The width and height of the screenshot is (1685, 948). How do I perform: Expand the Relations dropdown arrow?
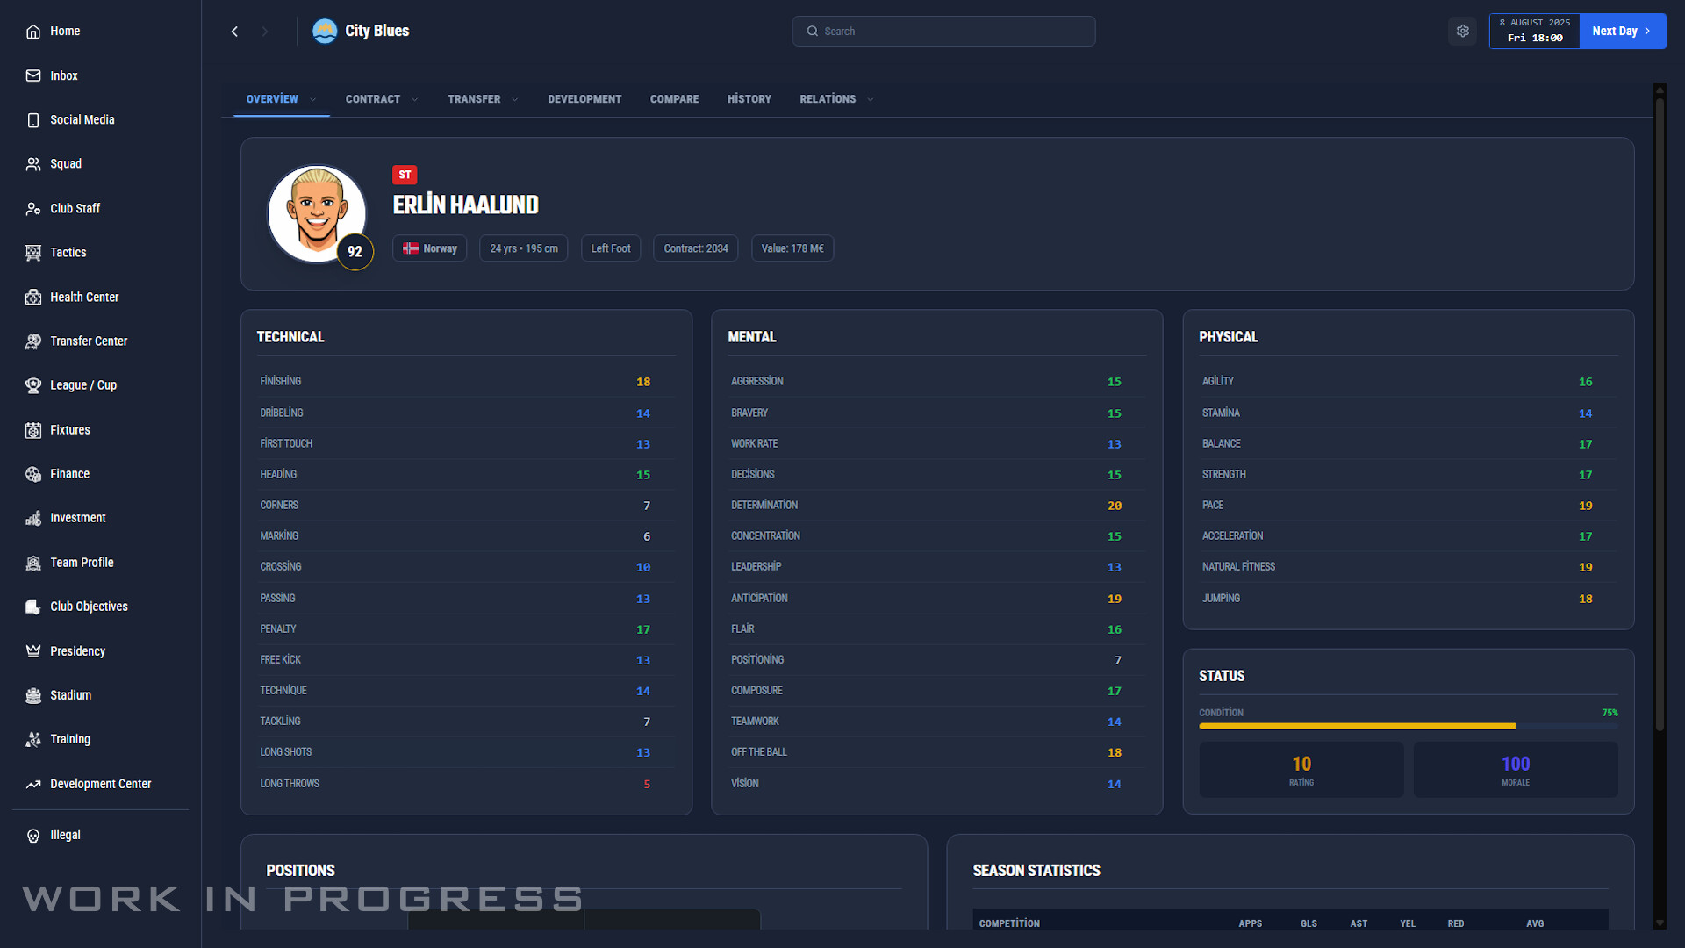pos(870,99)
